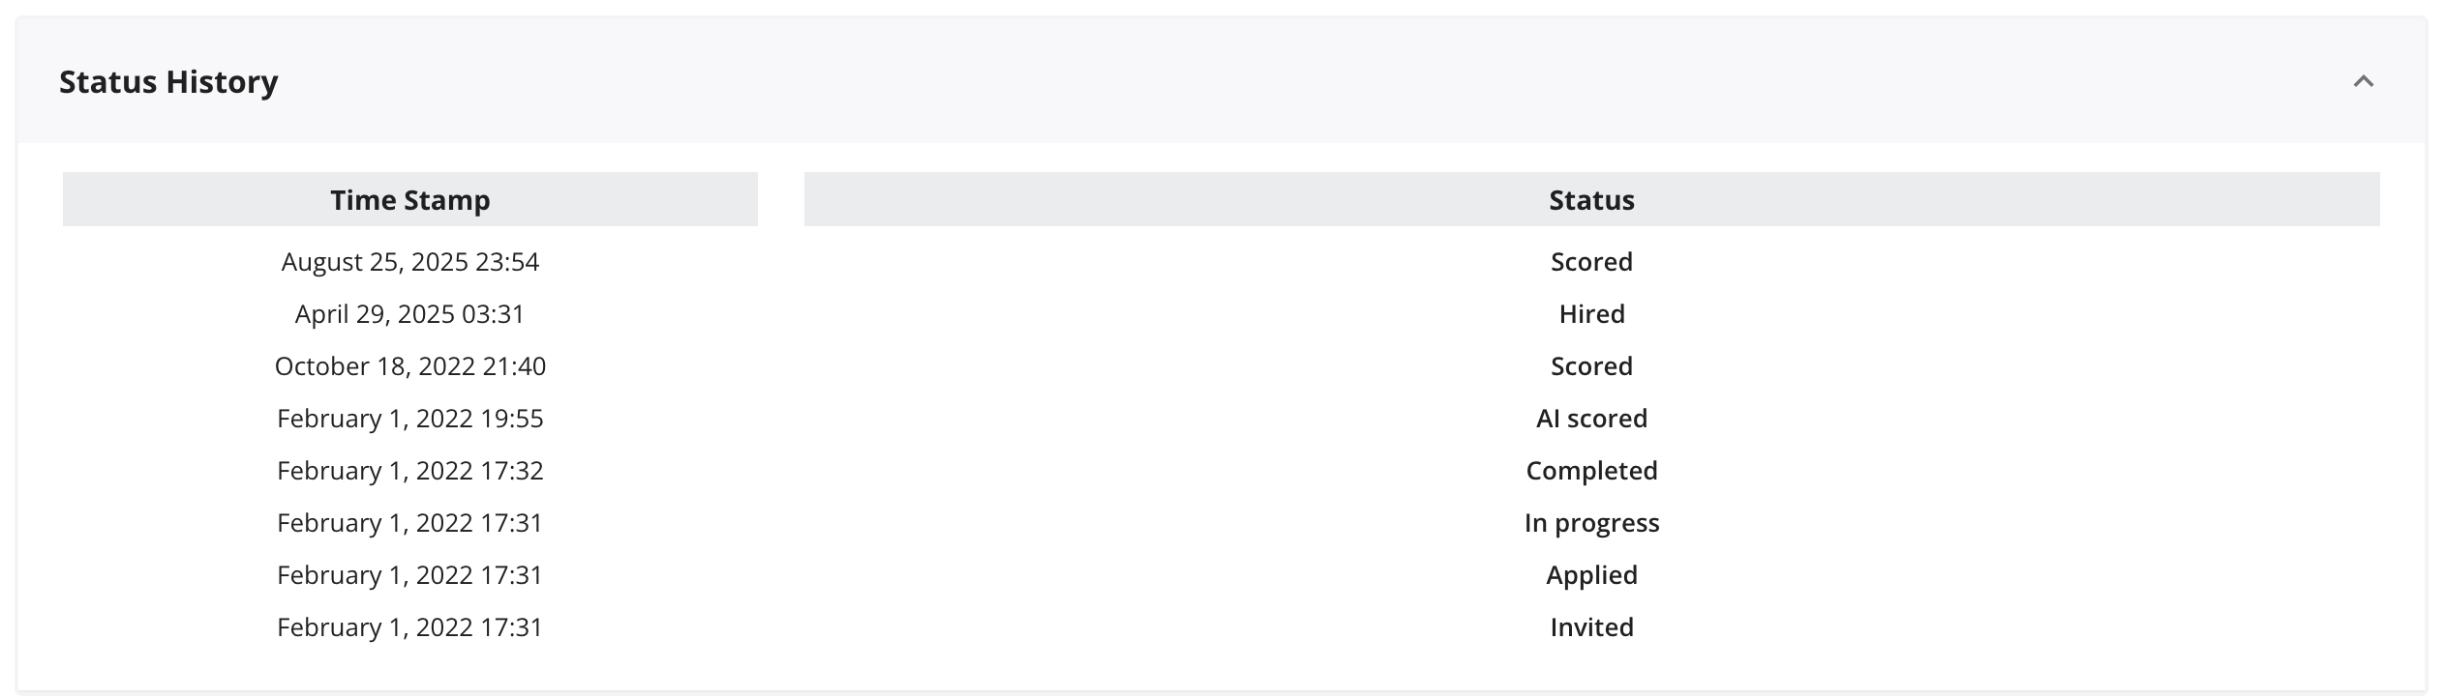
Task: Select the Invited status entry
Action: [x=1590, y=627]
